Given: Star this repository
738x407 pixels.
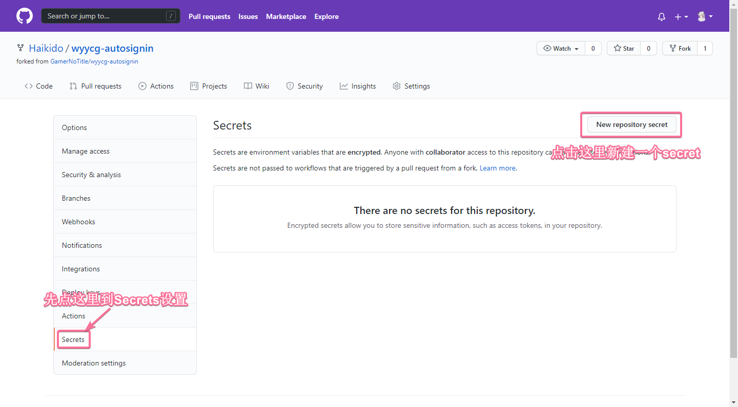Looking at the screenshot, I should (624, 48).
